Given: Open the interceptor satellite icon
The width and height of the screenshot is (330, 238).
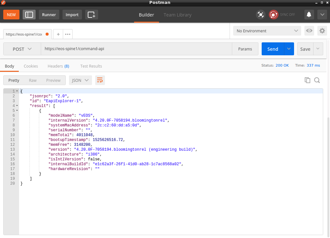Looking at the screenshot, I should (x=260, y=15).
